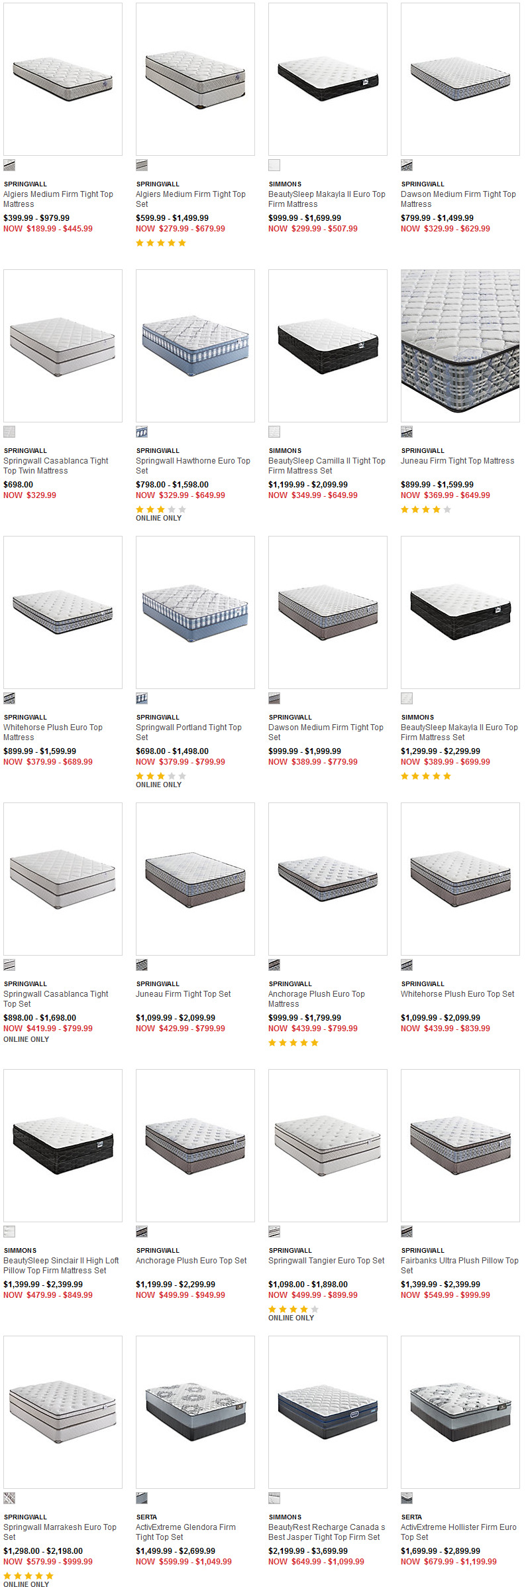Click the swatch under ActivExtreme Glendora Firm set
This screenshot has width=526, height=1587.
(x=142, y=1497)
